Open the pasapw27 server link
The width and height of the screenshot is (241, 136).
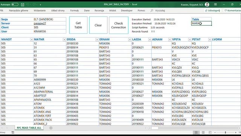40,23
